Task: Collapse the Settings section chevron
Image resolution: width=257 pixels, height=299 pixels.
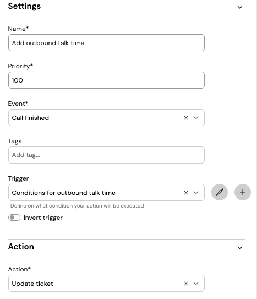Action: [x=240, y=7]
